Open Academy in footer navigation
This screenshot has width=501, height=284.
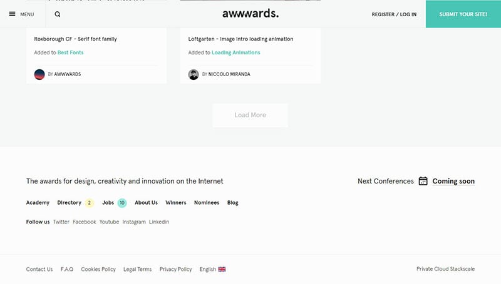[x=38, y=203]
